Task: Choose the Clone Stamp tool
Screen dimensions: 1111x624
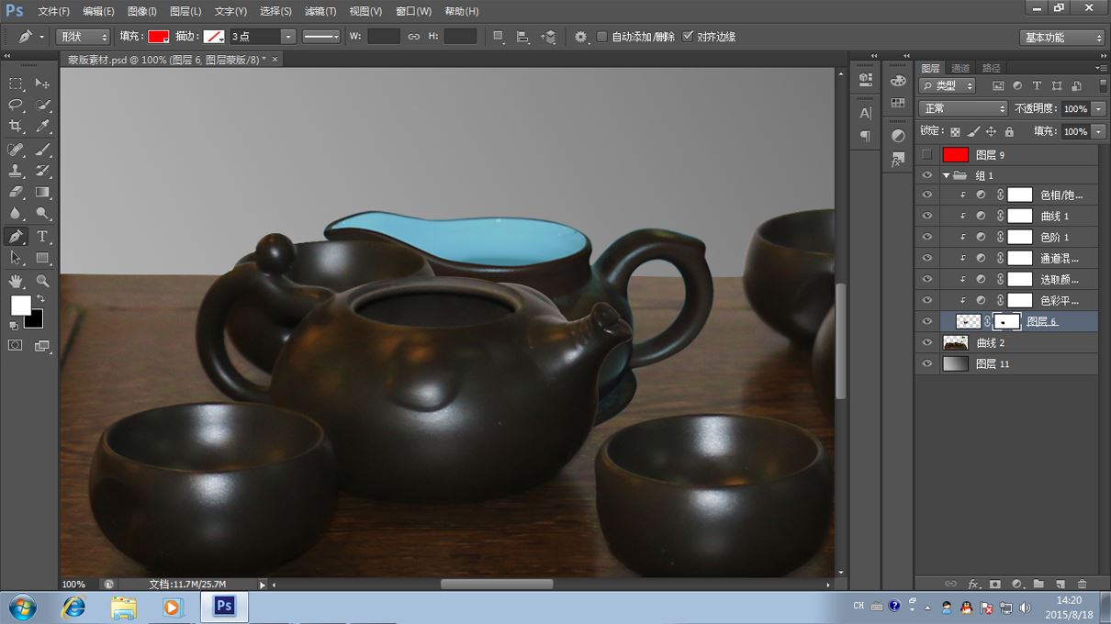Action: pyautogui.click(x=17, y=171)
